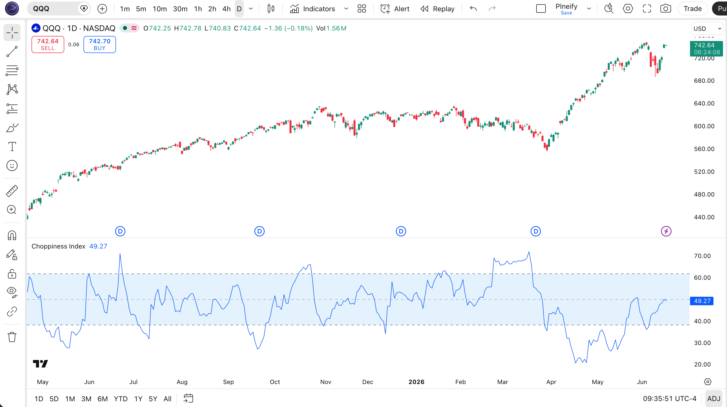Open the Trade panel

692,9
